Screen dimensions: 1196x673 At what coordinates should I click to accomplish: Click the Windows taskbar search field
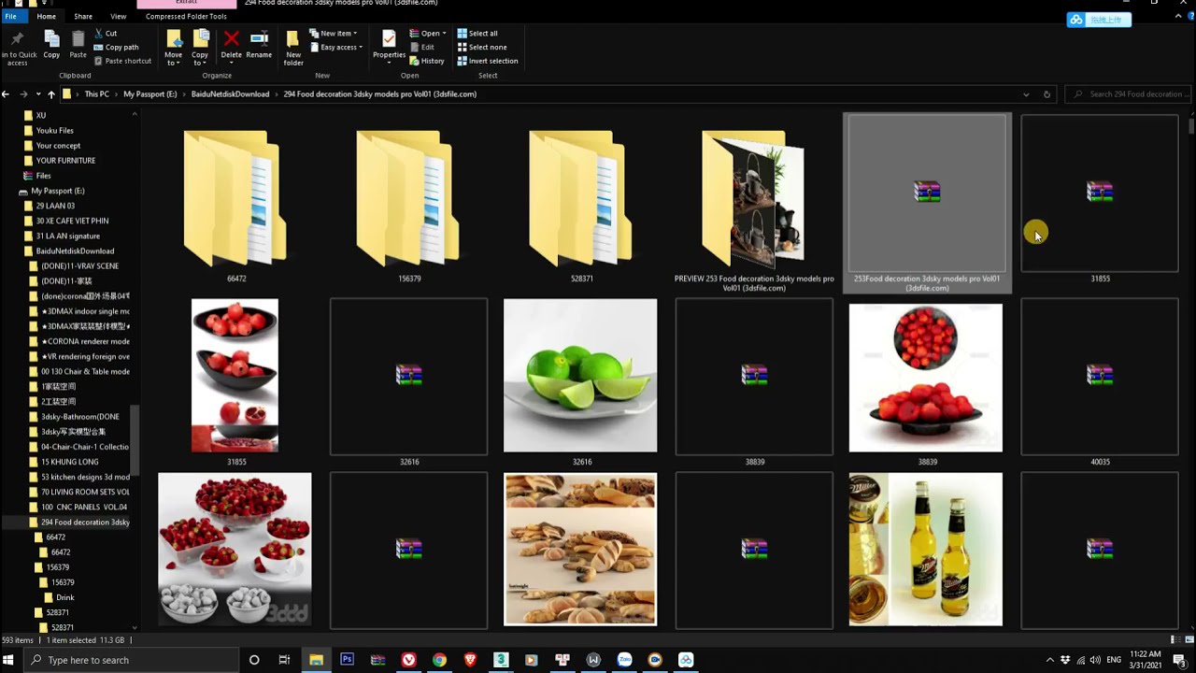[131, 660]
